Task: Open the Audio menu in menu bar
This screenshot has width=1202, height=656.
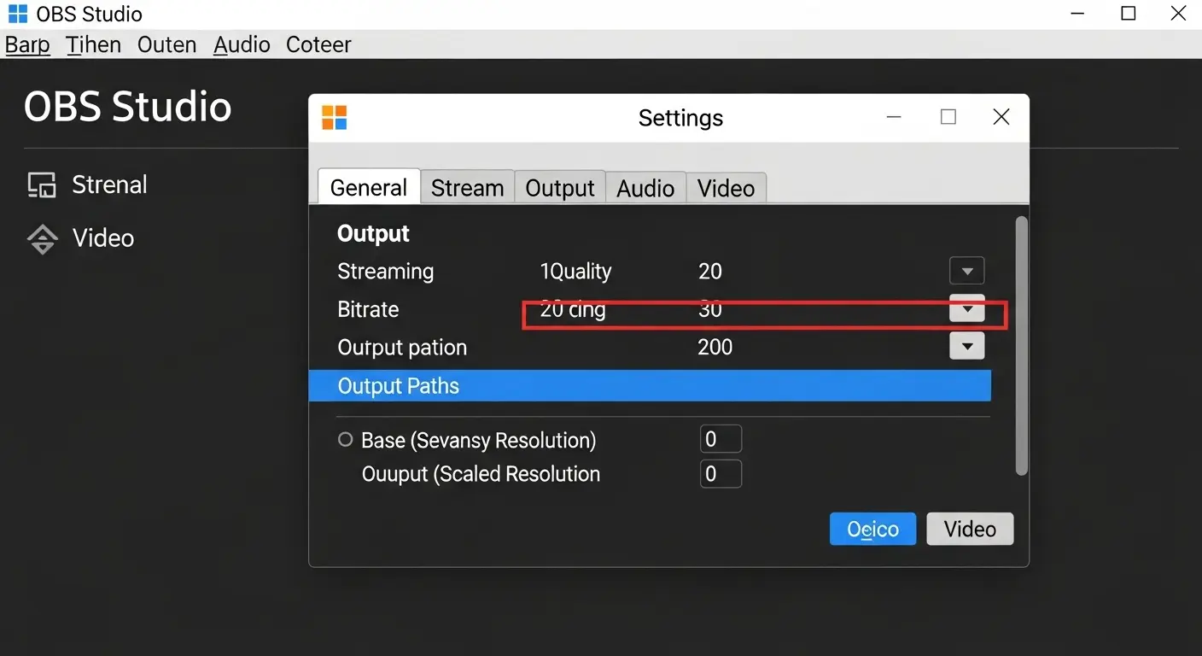Action: tap(242, 44)
